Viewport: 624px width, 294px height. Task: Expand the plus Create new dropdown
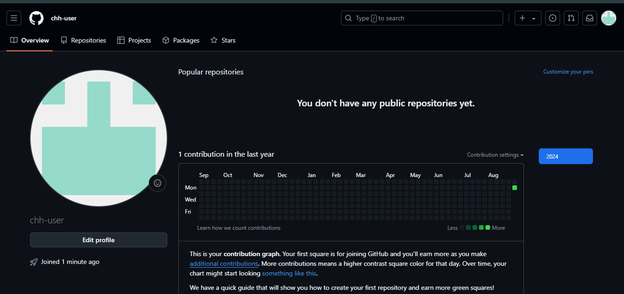point(528,18)
